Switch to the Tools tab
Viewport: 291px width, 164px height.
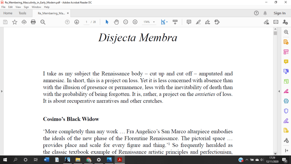pos(23,13)
